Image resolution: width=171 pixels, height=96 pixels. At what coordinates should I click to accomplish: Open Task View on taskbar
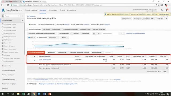point(13,94)
